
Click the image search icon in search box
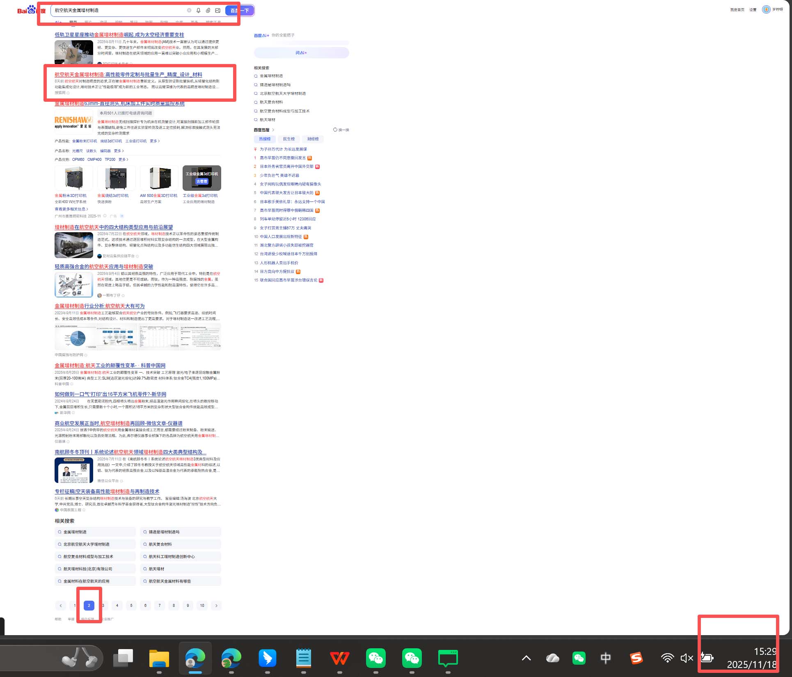click(218, 11)
